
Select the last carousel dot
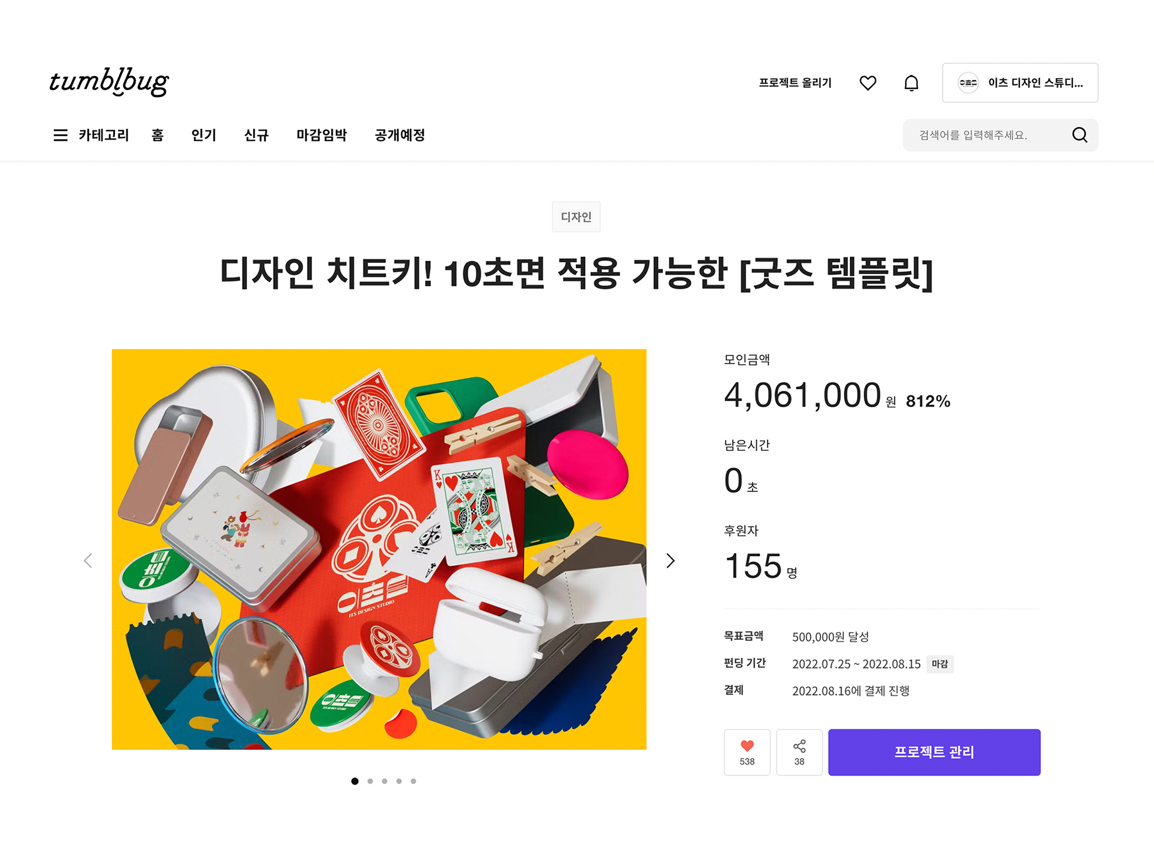414,781
